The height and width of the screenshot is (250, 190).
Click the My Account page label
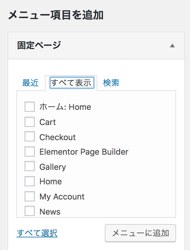pos(62,197)
